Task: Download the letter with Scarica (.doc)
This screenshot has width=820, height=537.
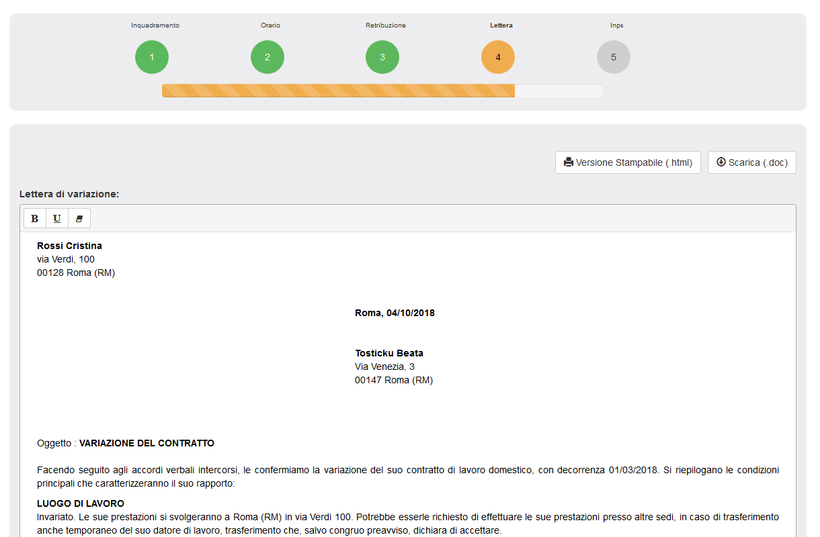Action: (751, 162)
